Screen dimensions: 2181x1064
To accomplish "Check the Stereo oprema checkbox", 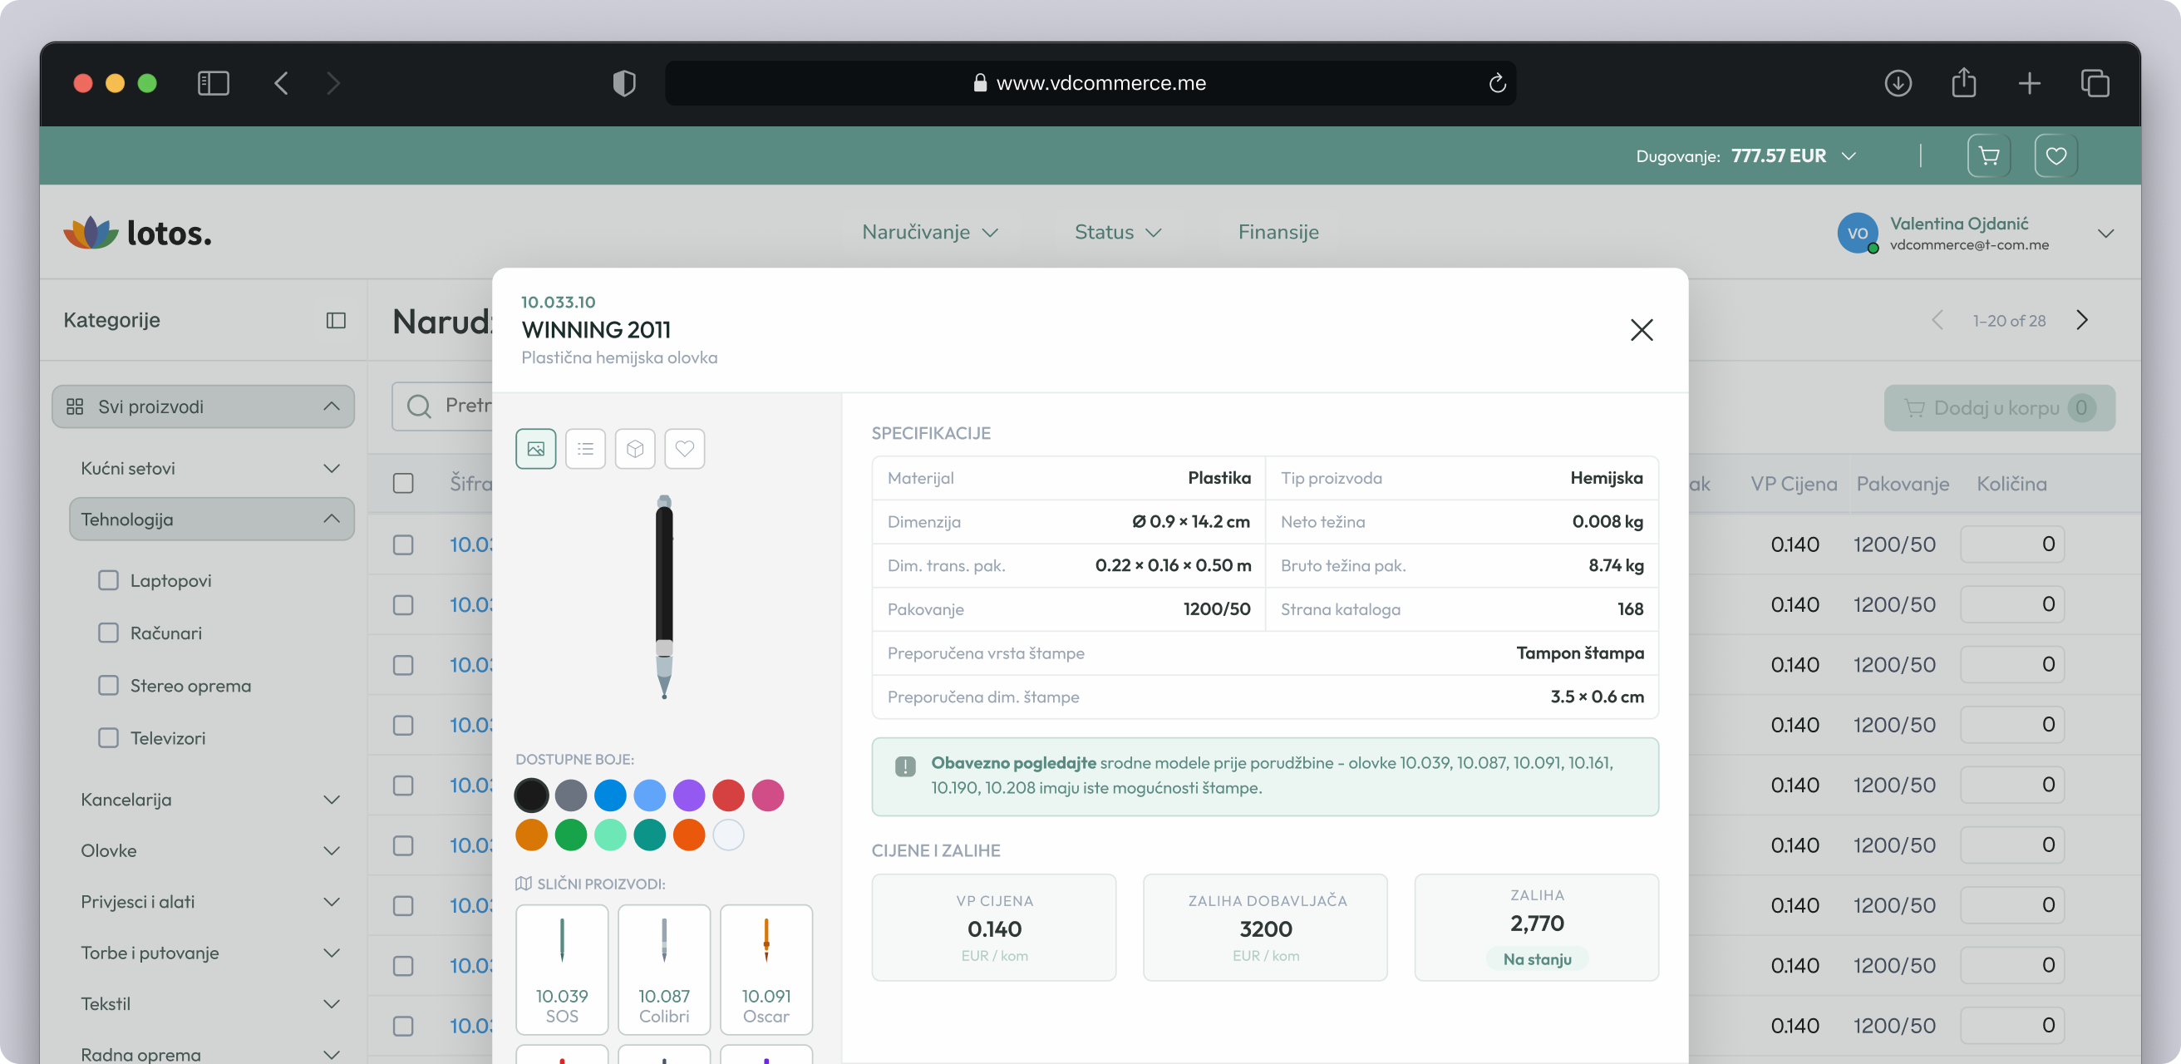I will (108, 686).
